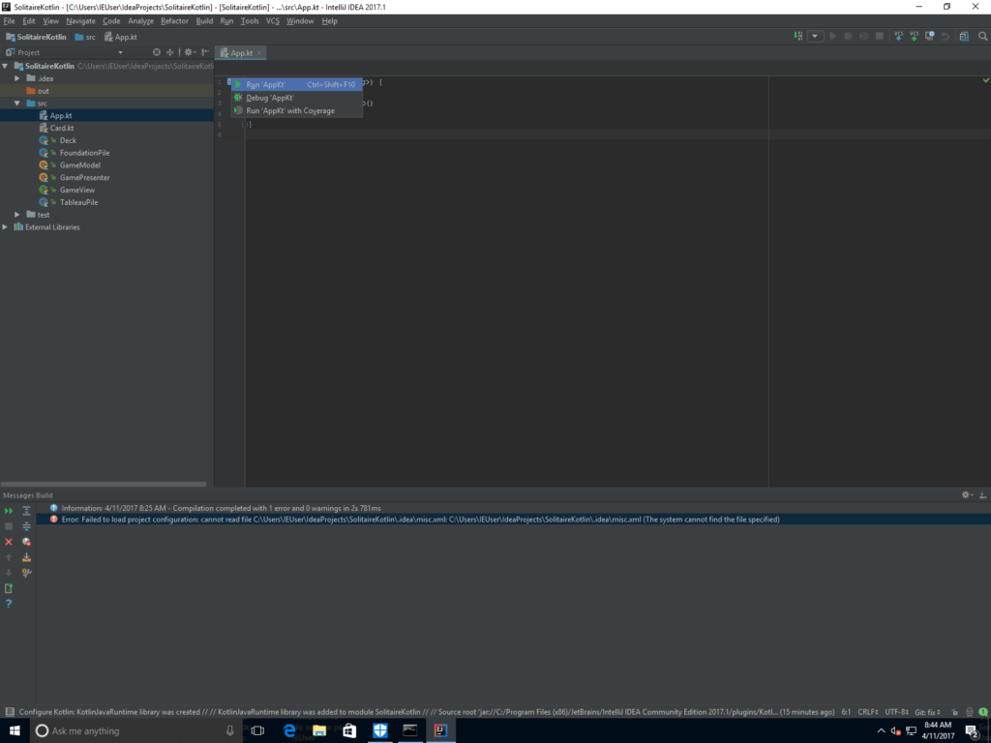Screen dimensions: 991x743
Task: Click Collapse All icon in Messages panel
Action: 26,525
